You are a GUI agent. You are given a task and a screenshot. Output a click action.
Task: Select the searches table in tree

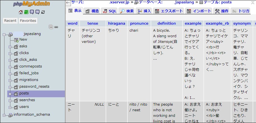coord(27,100)
